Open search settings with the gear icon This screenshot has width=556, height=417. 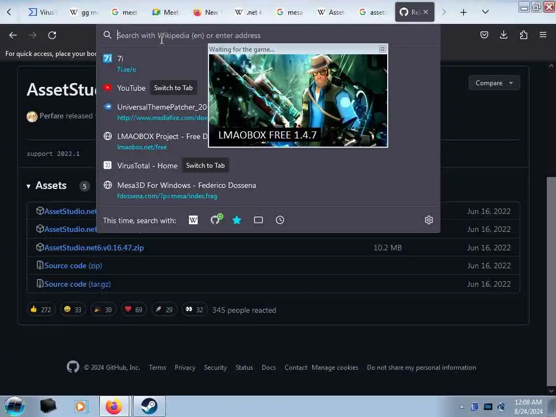[429, 220]
